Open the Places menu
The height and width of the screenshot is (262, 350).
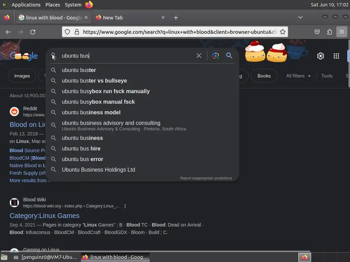pyautogui.click(x=53, y=5)
